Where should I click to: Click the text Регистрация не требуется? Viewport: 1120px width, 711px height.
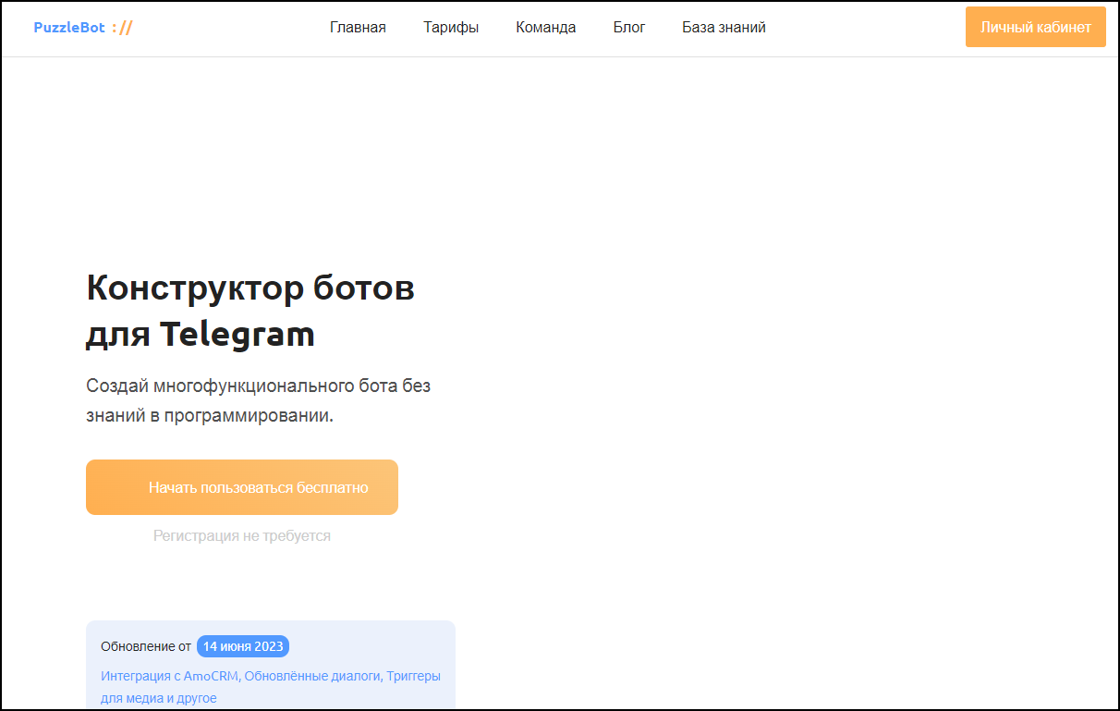coord(242,536)
